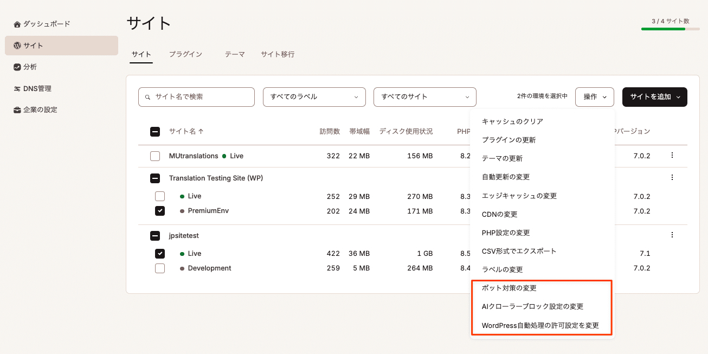Image resolution: width=708 pixels, height=354 pixels.
Task: Open the three-dot menu for jpsitetest
Action: [672, 235]
